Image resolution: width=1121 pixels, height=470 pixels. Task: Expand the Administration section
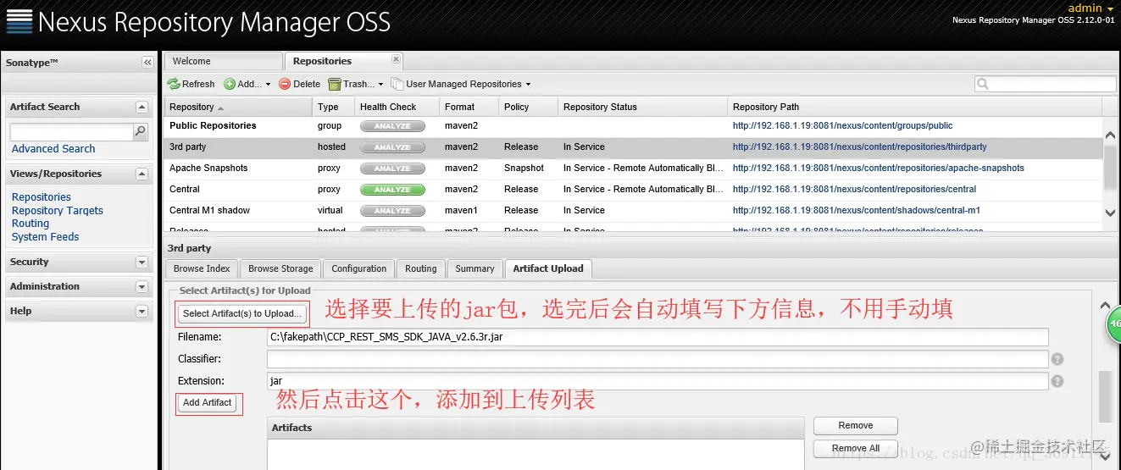coord(142,287)
